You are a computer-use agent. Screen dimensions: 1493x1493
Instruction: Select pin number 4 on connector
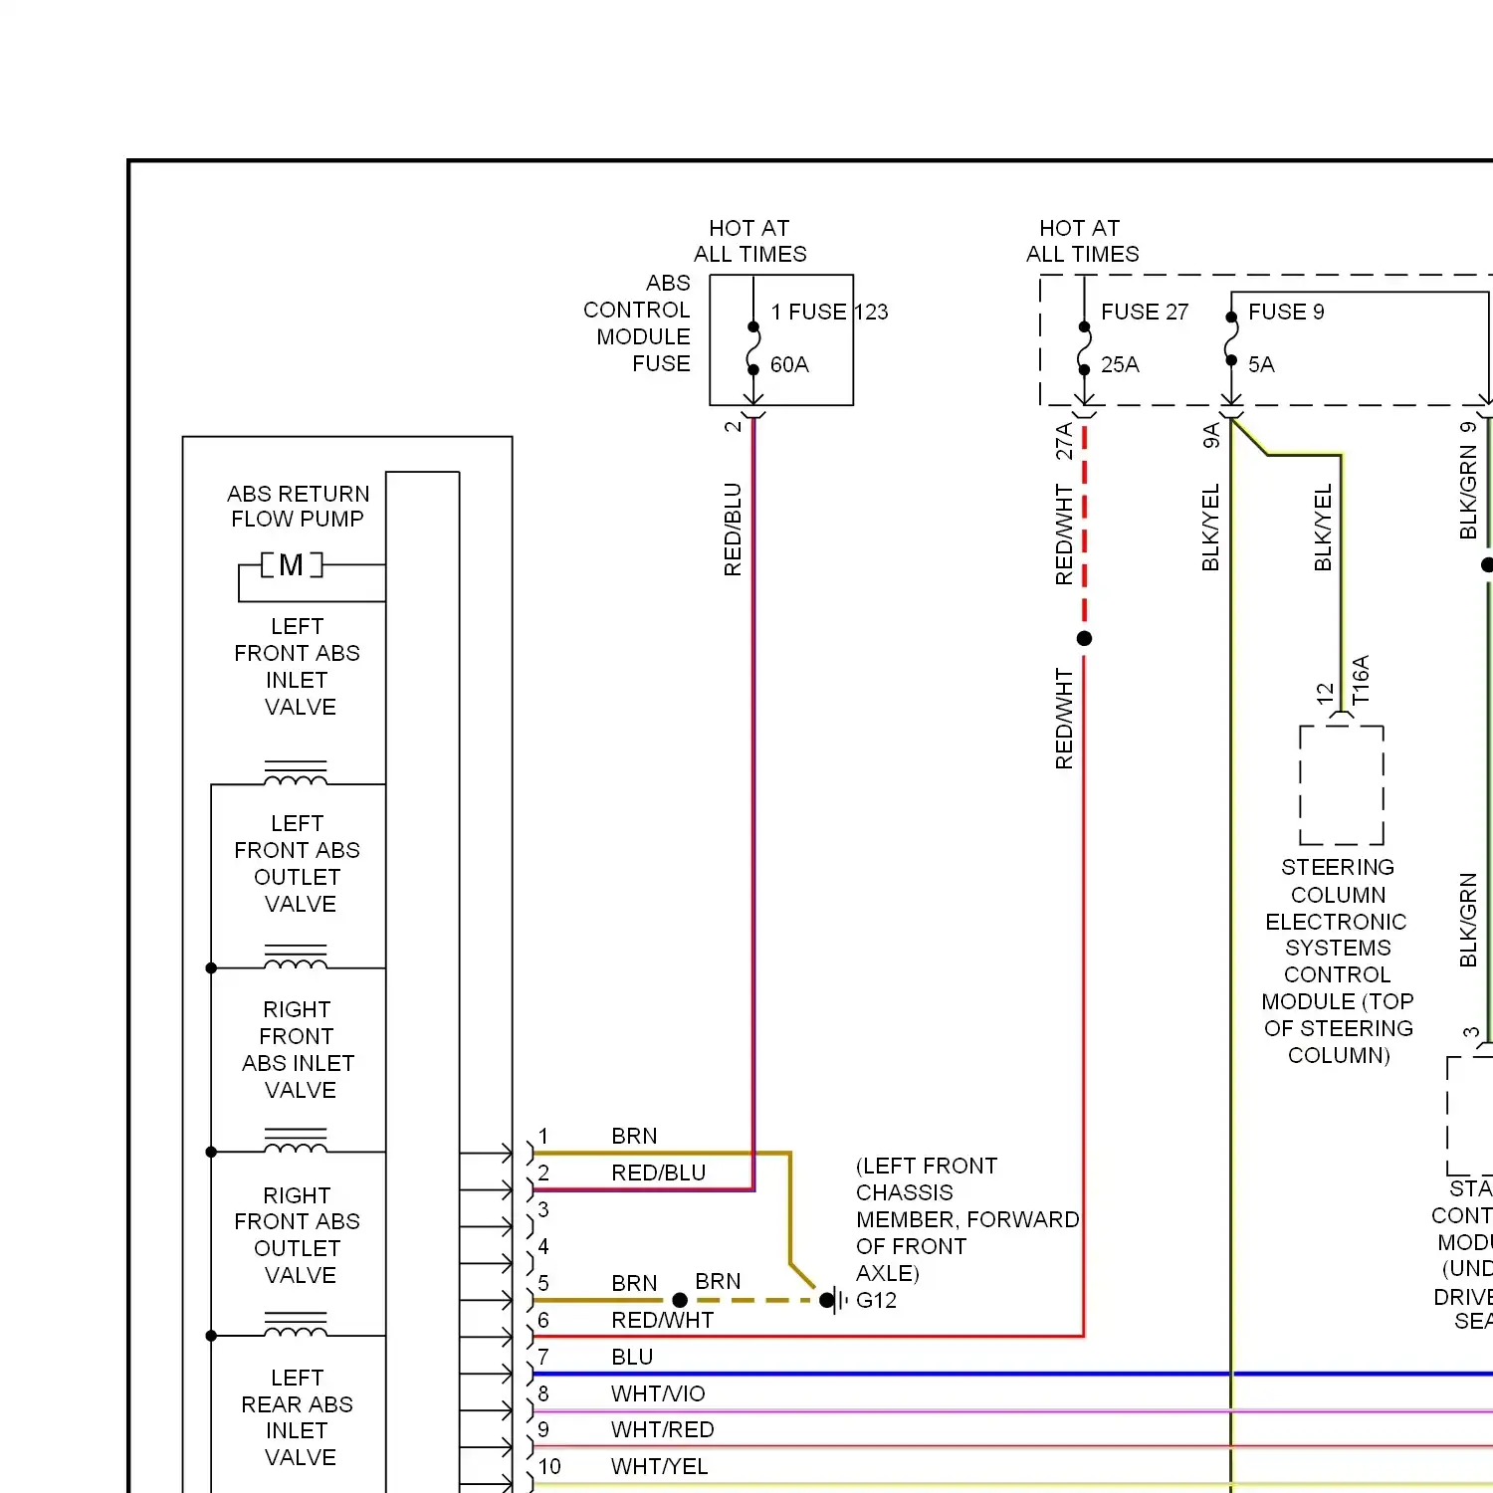(543, 1246)
